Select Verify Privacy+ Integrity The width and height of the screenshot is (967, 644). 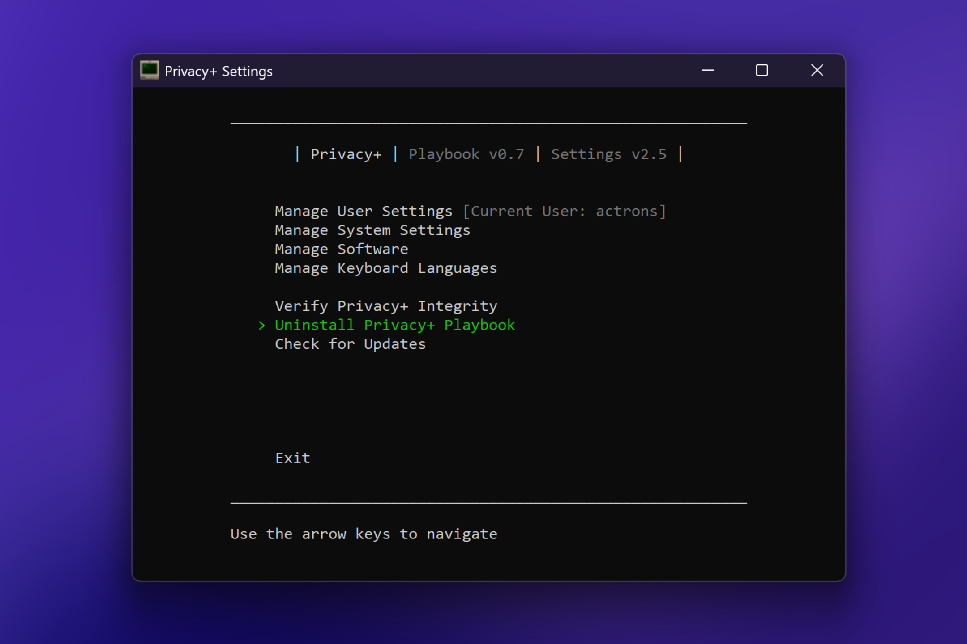[386, 306]
